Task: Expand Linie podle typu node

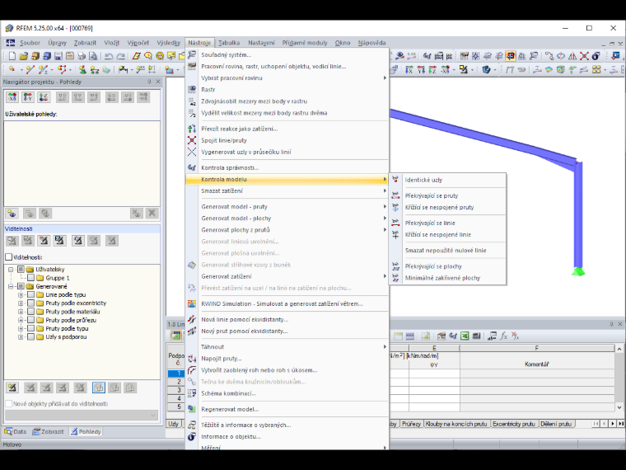Action: pos(21,294)
